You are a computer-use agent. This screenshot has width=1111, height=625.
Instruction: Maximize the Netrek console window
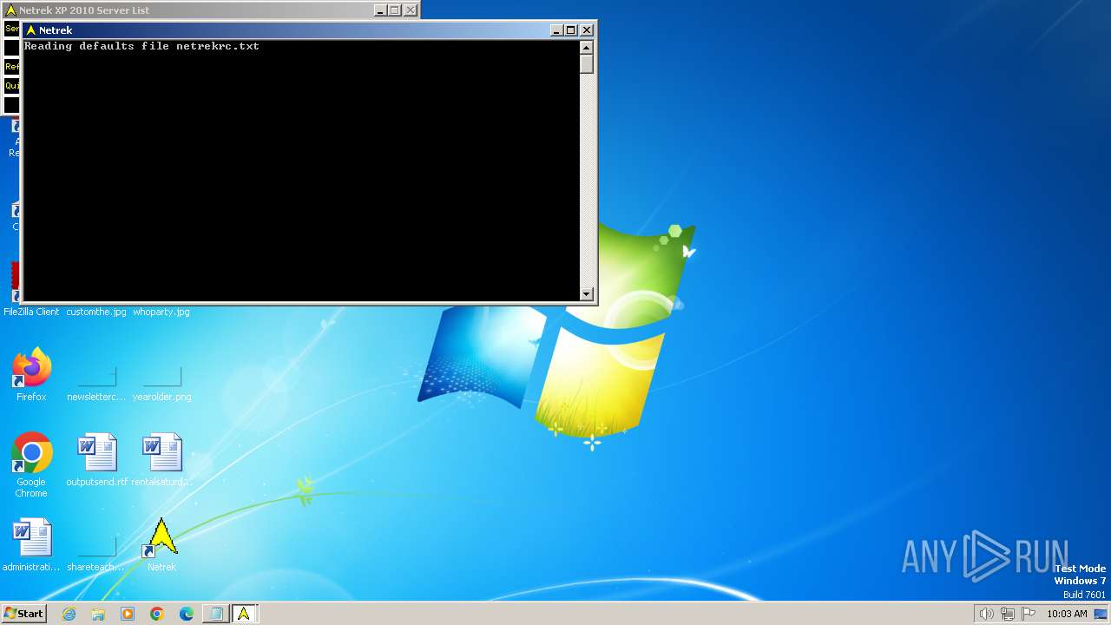(571, 30)
